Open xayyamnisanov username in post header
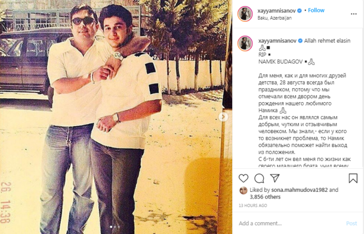 tap(277, 11)
